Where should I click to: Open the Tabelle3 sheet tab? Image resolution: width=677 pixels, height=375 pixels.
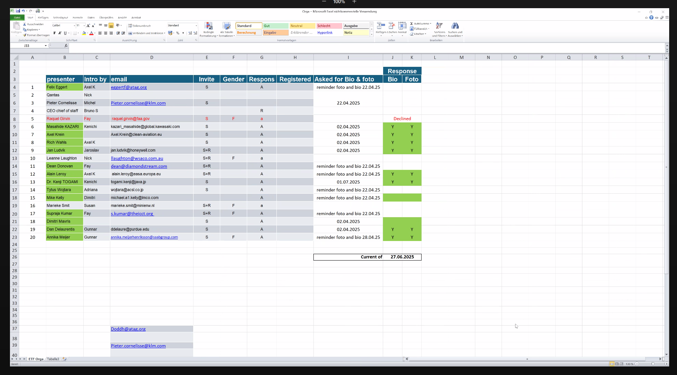point(53,359)
